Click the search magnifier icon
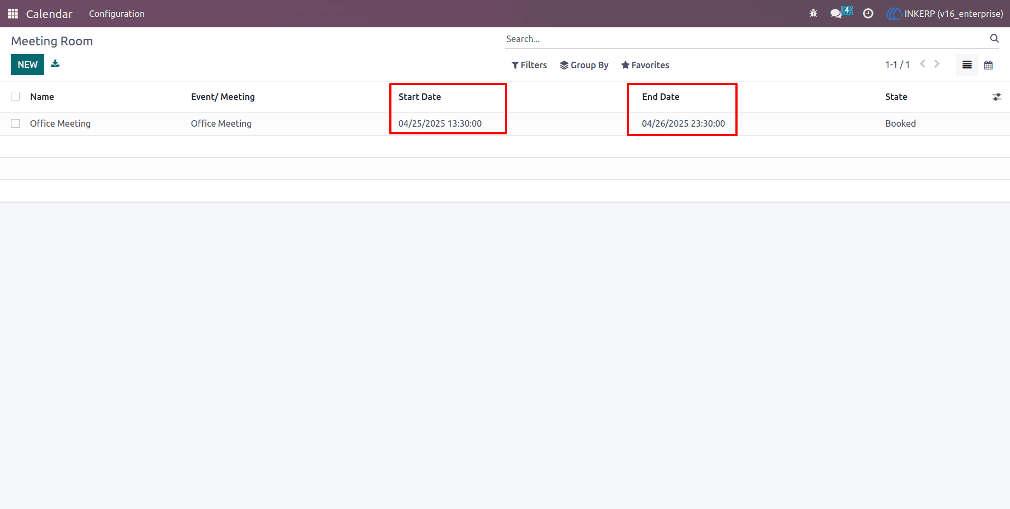Screen dimensions: 1010x509 click(x=994, y=38)
